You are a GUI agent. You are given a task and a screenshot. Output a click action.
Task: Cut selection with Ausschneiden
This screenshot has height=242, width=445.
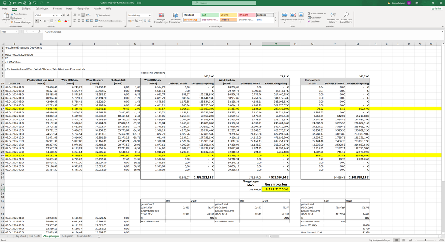click(x=19, y=14)
